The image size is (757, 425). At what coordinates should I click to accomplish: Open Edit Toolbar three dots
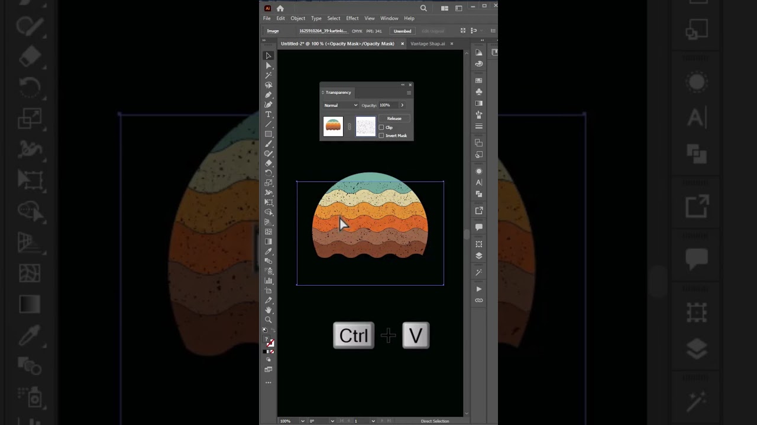(268, 382)
